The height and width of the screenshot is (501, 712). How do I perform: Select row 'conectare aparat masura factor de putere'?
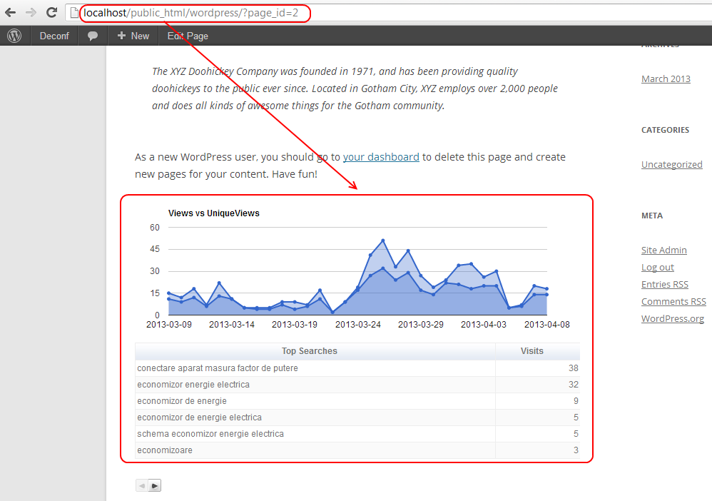point(357,368)
